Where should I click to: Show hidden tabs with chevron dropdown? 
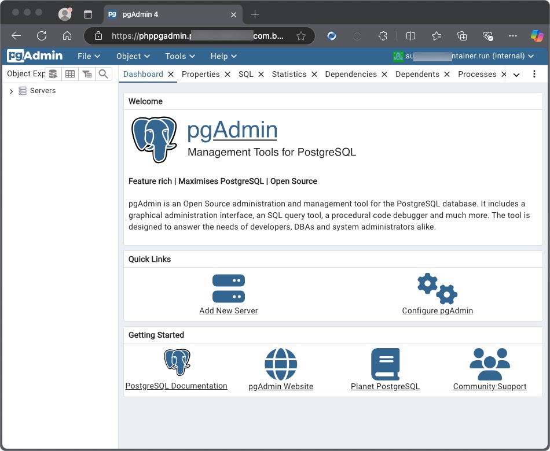(516, 75)
